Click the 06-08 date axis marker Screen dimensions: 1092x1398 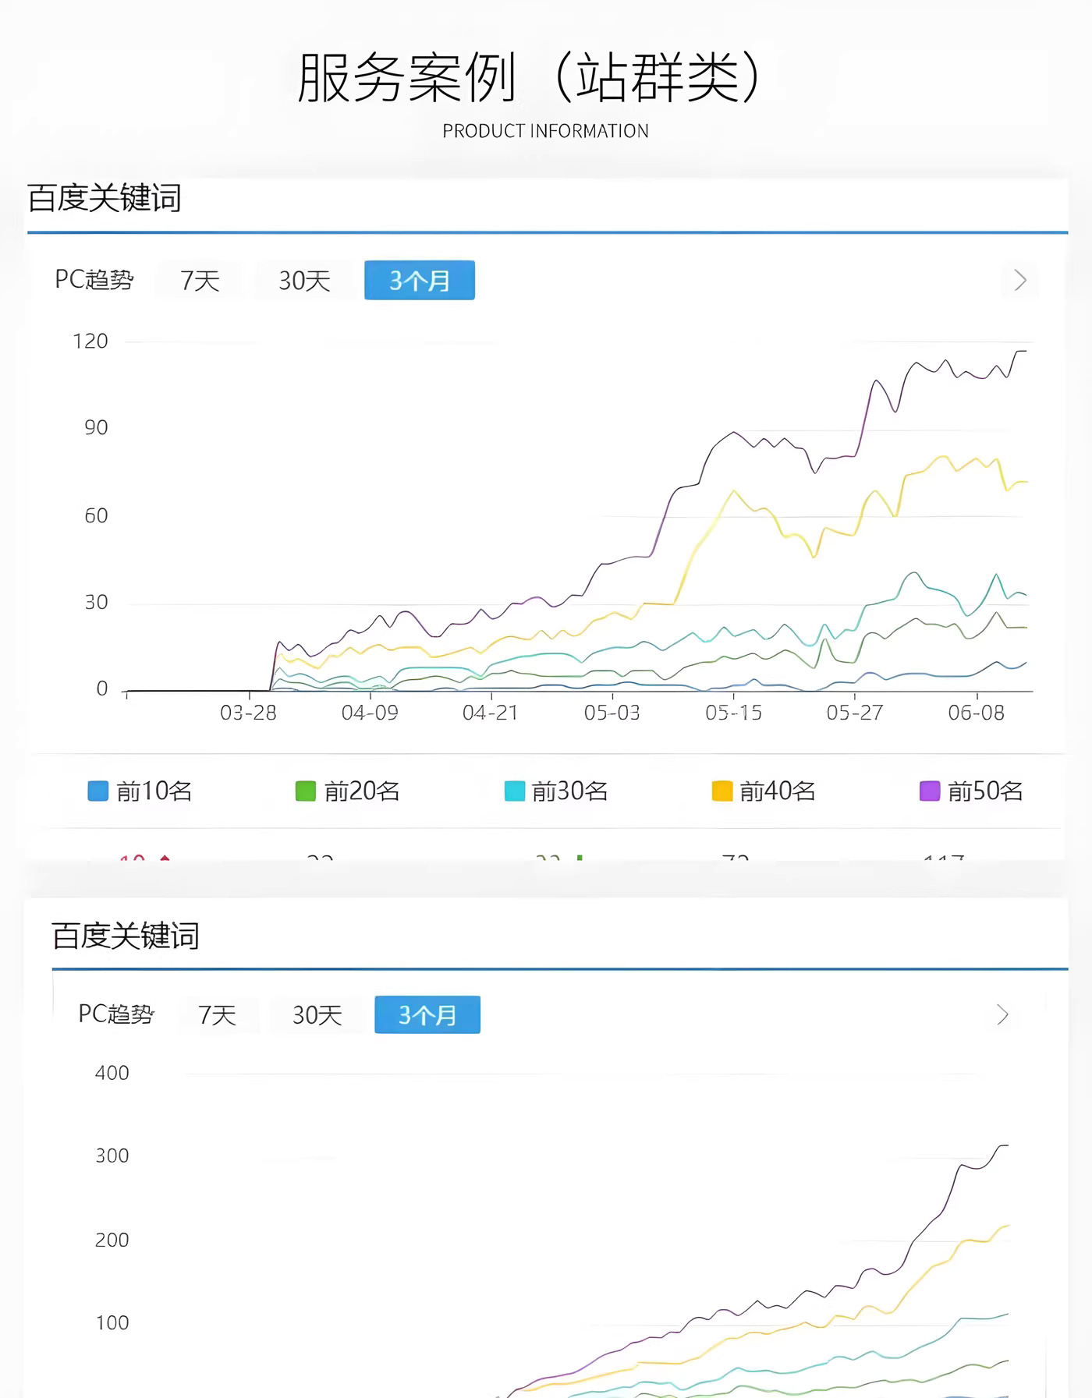[976, 713]
